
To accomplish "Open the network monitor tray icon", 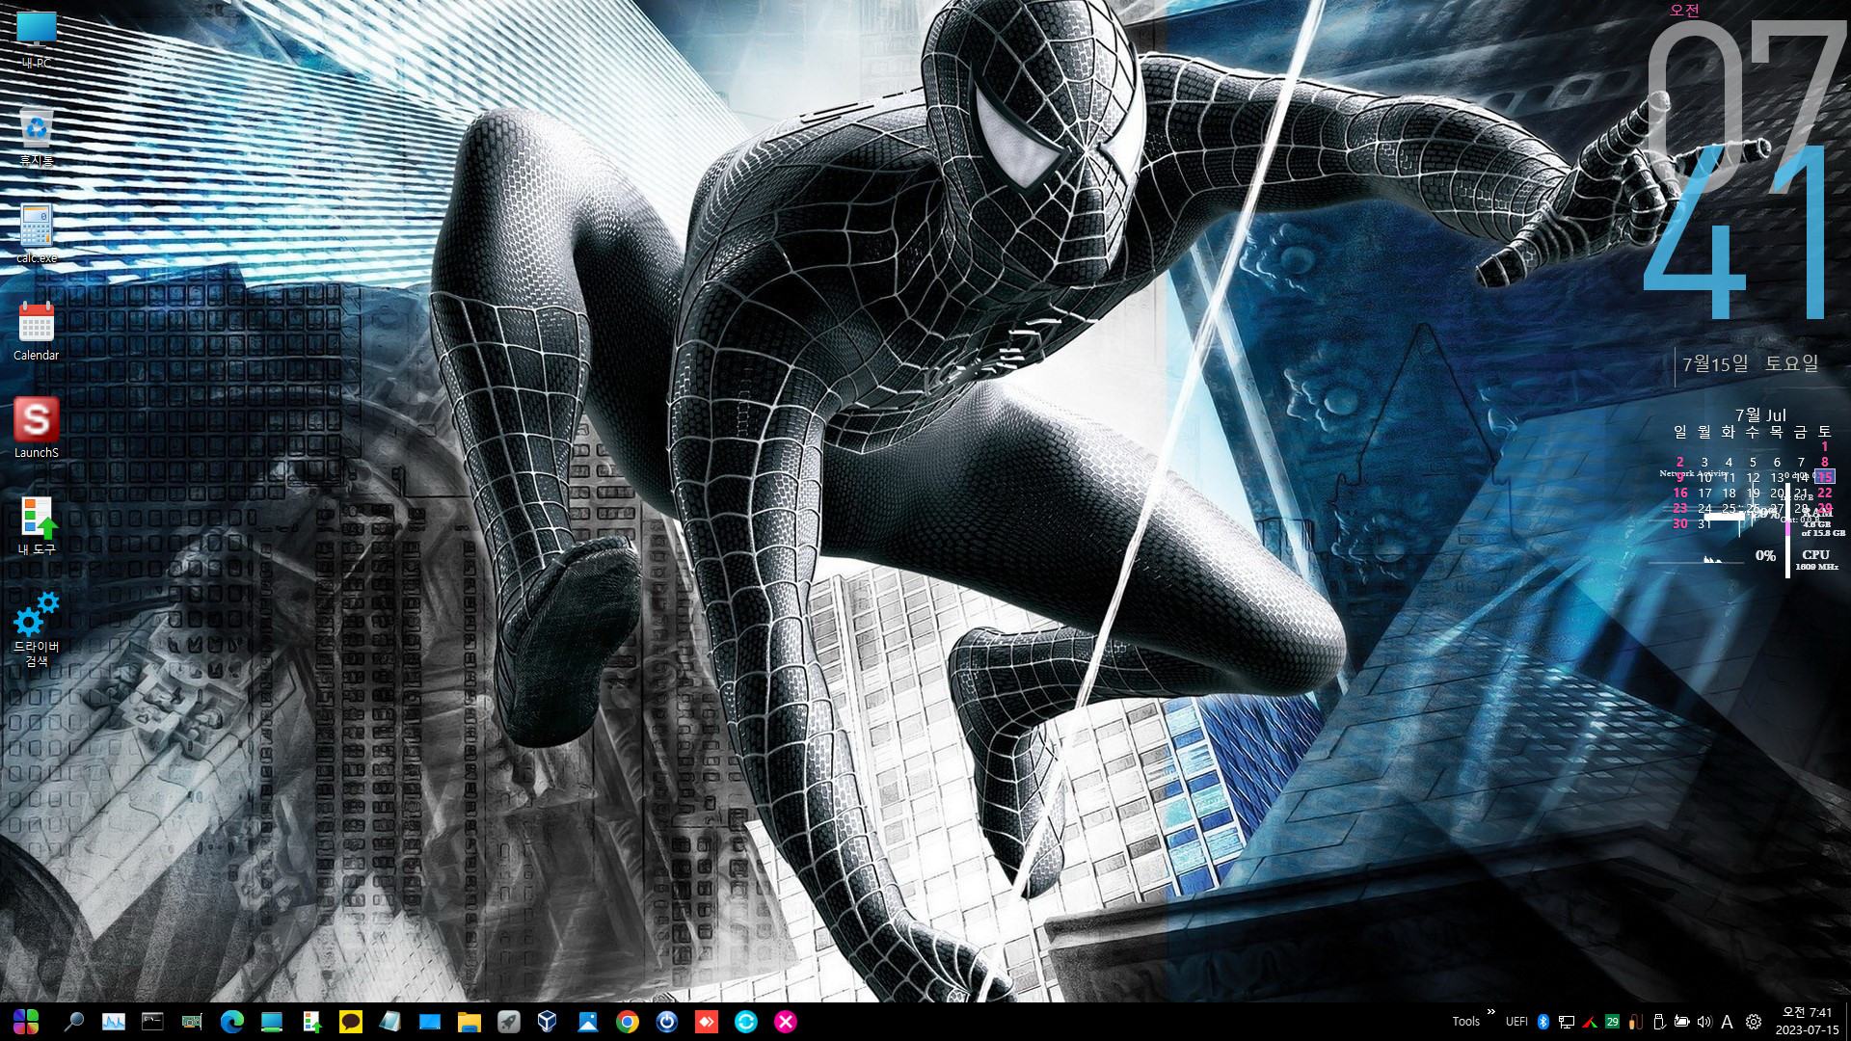I will [1567, 1022].
